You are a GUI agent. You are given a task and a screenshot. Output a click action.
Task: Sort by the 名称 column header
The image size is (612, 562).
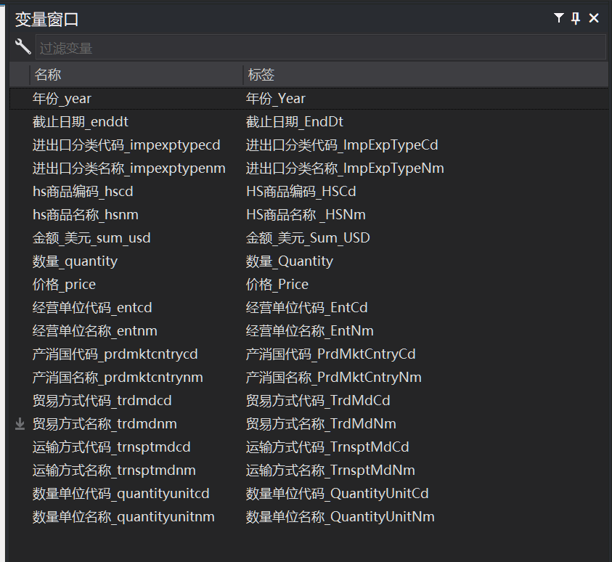coord(48,75)
